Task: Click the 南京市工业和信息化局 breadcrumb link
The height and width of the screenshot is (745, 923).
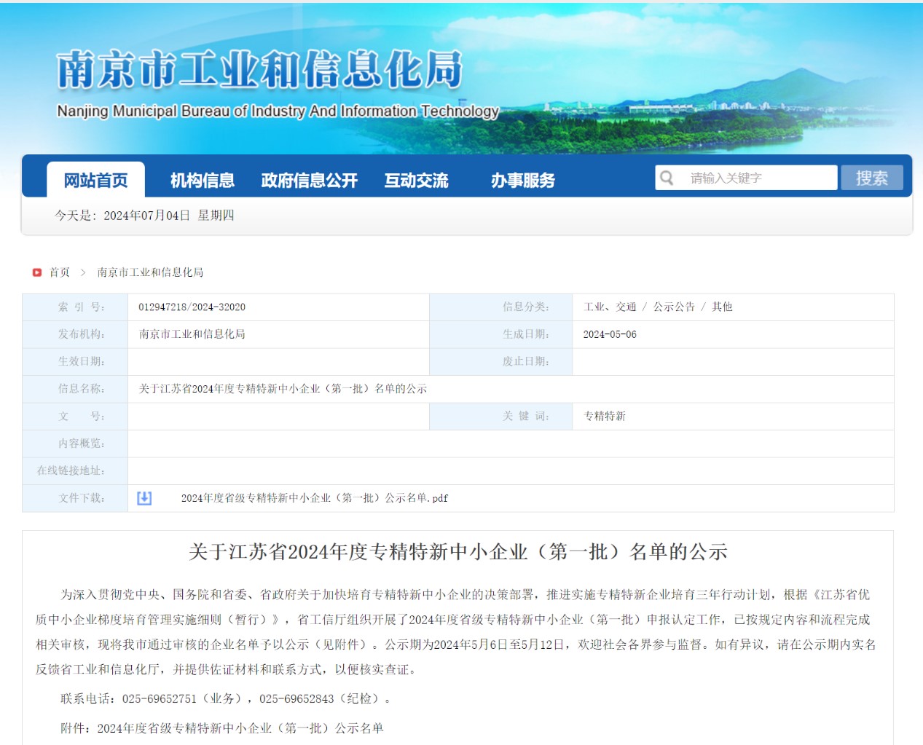Action: pyautogui.click(x=150, y=272)
